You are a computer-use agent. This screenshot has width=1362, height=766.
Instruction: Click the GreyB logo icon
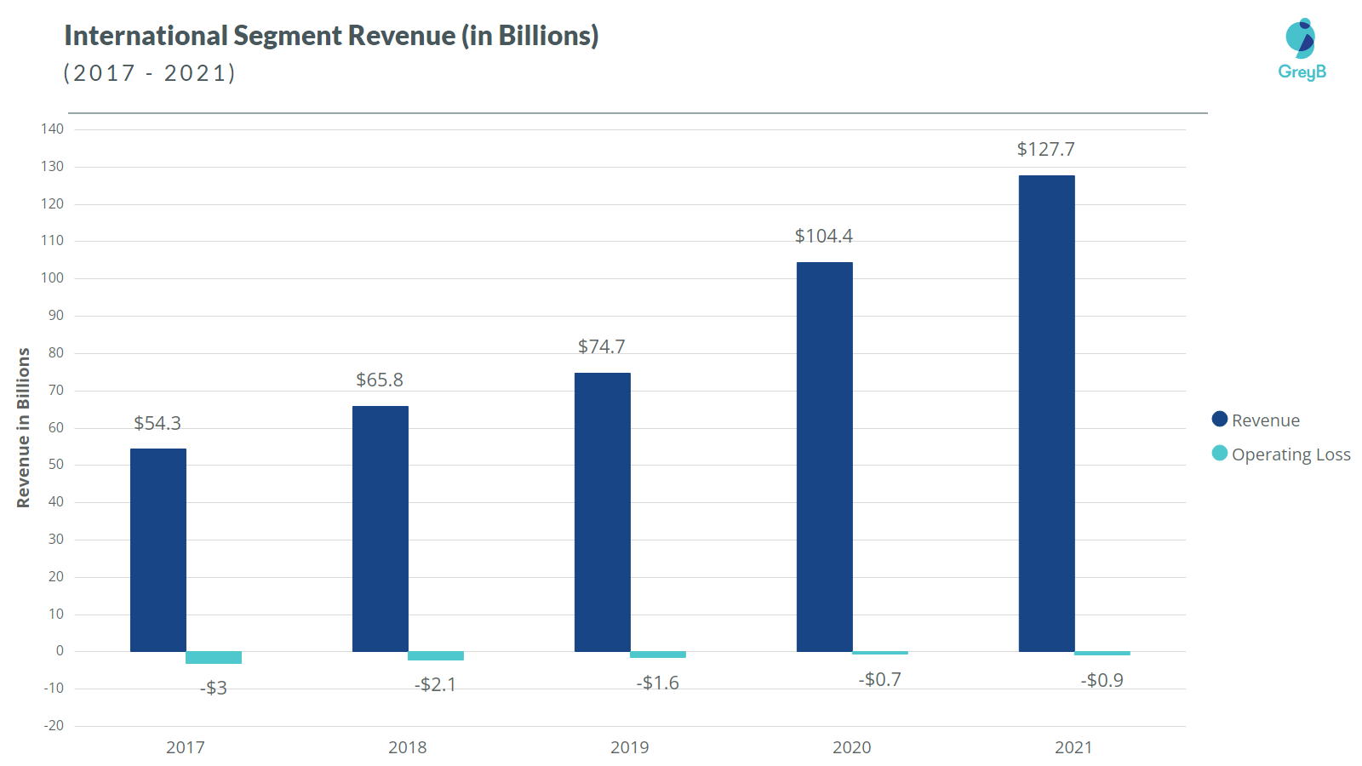pos(1300,36)
